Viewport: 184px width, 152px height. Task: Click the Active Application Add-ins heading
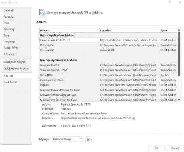pos(57,35)
